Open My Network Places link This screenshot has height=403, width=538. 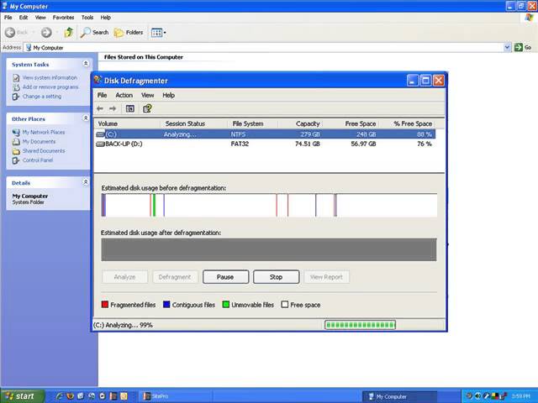[44, 132]
